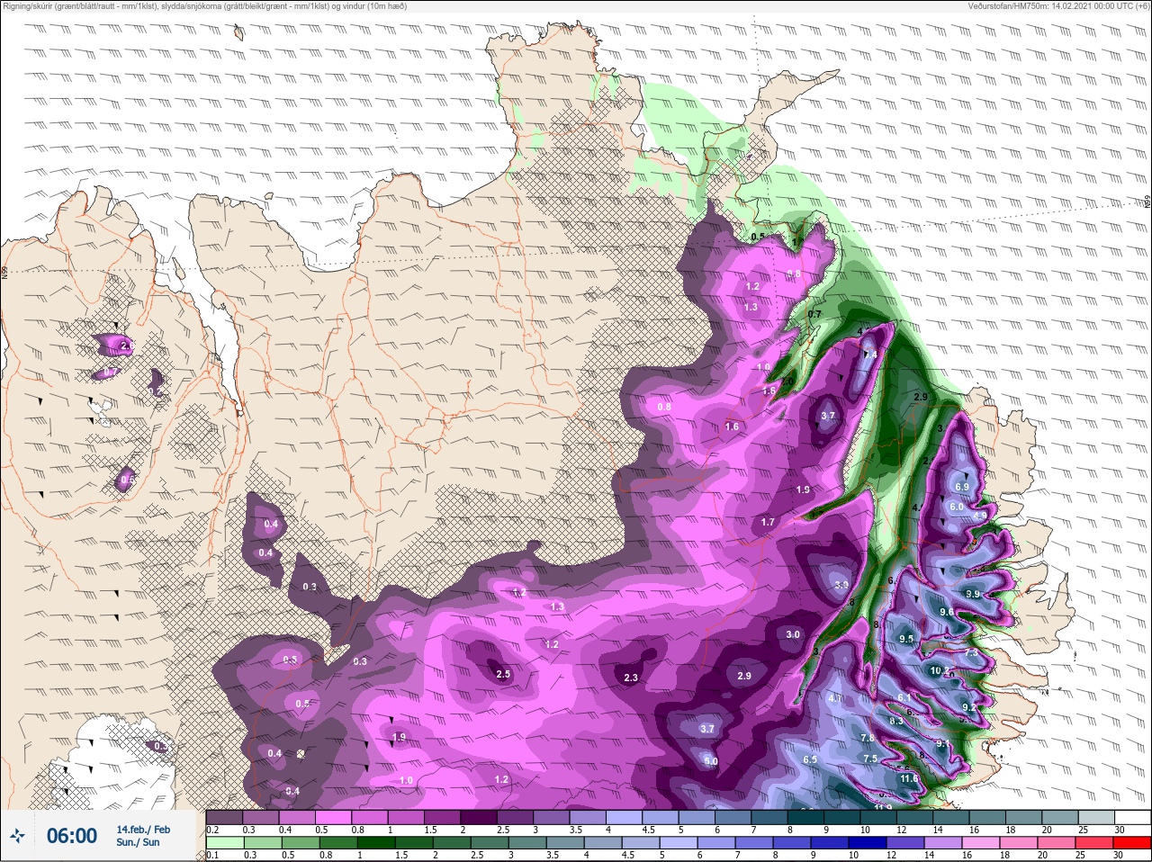Pick the dark purple top-row swatch labelled 0.2

tap(224, 817)
